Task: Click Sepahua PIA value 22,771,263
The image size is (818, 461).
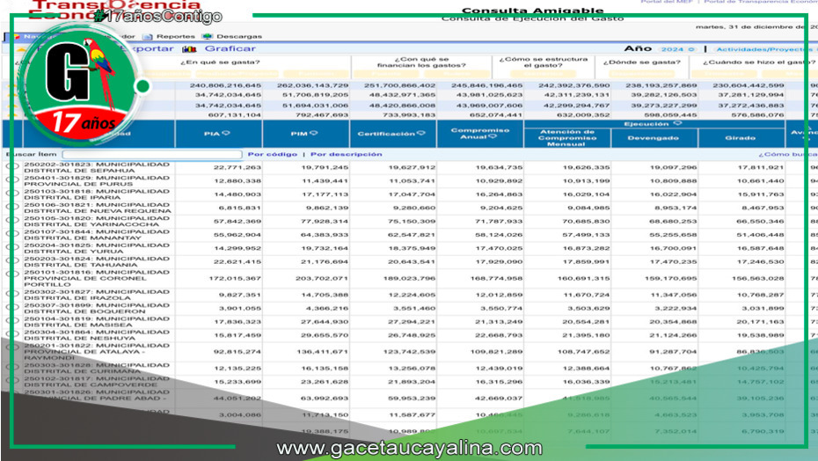Action: [x=237, y=167]
